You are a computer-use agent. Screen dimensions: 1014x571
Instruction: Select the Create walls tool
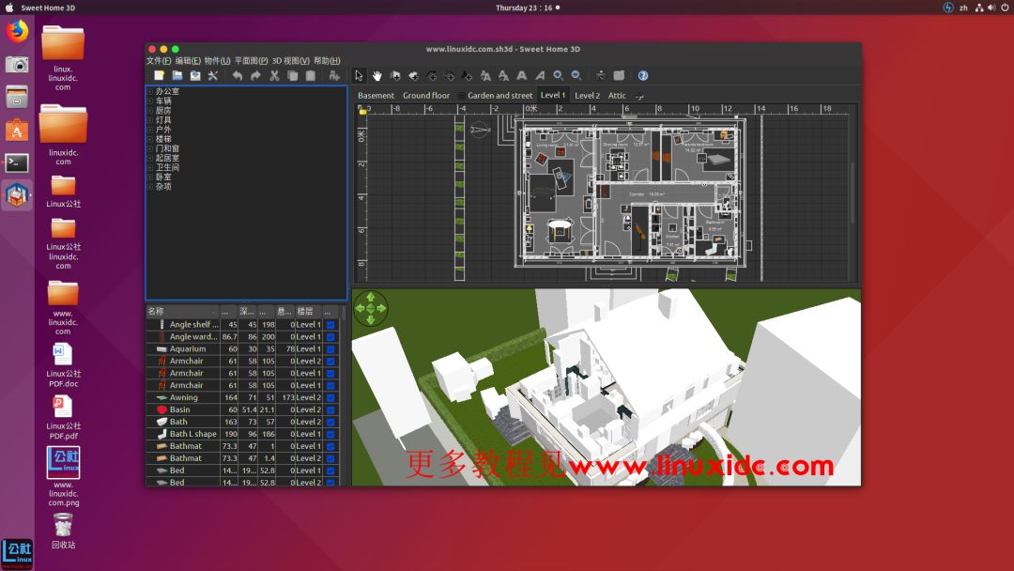pyautogui.click(x=395, y=76)
